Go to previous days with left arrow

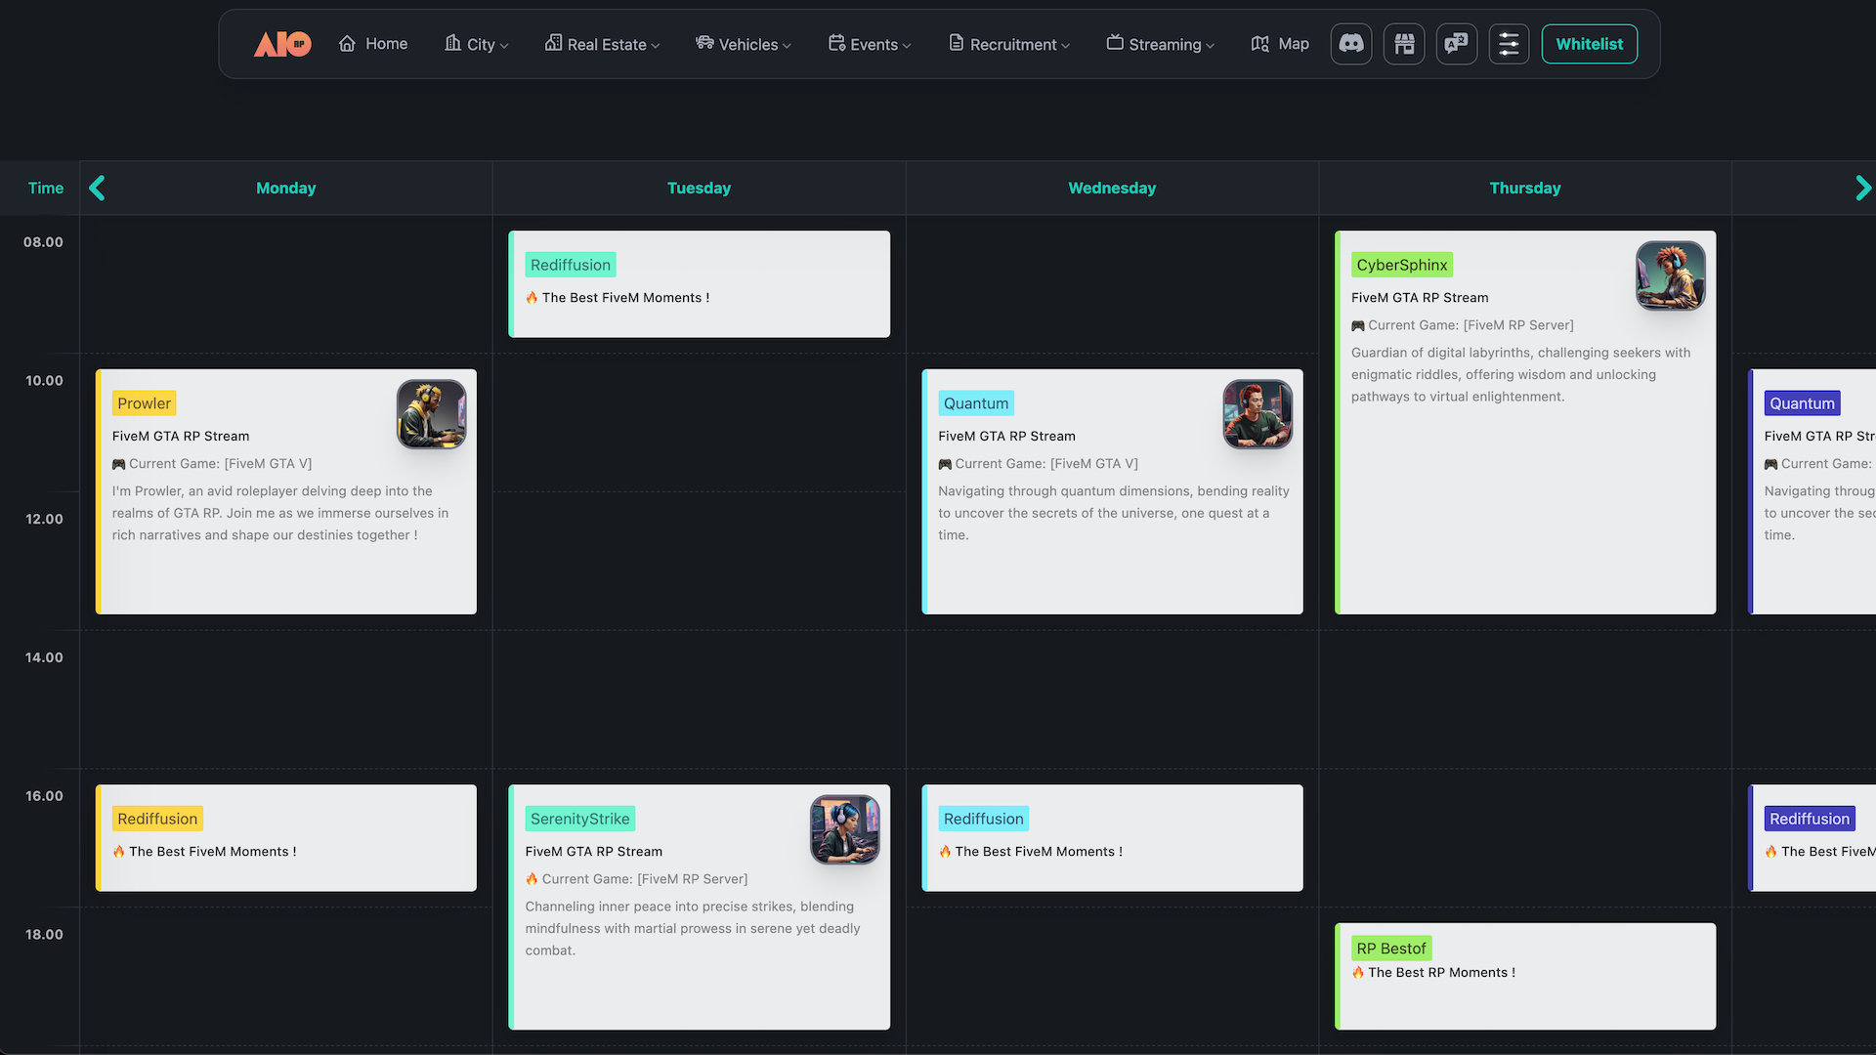pyautogui.click(x=97, y=188)
